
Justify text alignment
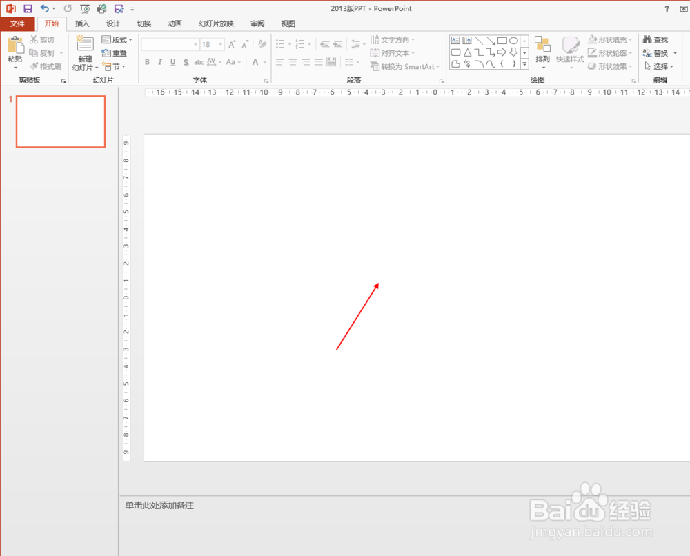click(318, 62)
